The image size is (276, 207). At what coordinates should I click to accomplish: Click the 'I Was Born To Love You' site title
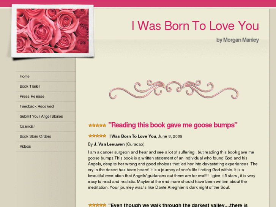(195, 26)
